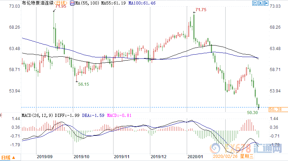This screenshot has width=288, height=161.
Task: Select the MACD(26,12,9) indicator label
Action: [x=36, y=115]
